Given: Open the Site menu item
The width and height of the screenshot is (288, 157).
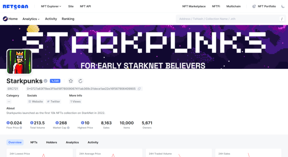Looking at the screenshot, I should (71, 6).
